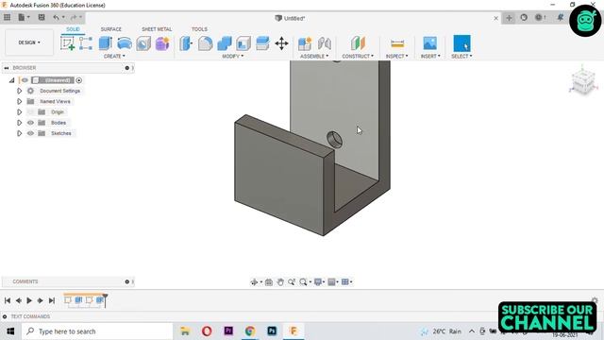Screen dimensions: 604x340
Task: Open the data panel grid icon
Action: [7, 17]
